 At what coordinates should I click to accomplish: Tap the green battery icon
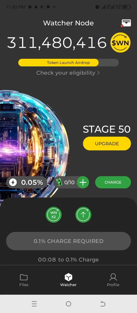coord(60,182)
